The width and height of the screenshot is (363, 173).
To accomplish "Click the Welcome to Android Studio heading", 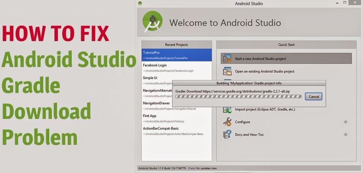I will (225, 22).
